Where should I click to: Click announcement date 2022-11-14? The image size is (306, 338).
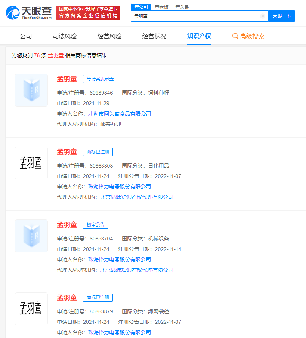point(168,249)
